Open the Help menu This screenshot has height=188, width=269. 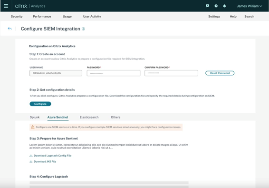click(x=233, y=17)
